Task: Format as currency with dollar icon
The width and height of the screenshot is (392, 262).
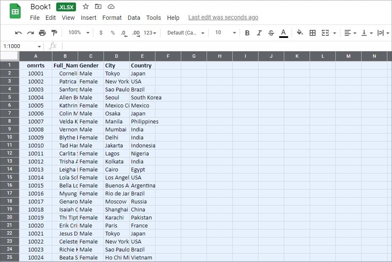Action: (101, 33)
